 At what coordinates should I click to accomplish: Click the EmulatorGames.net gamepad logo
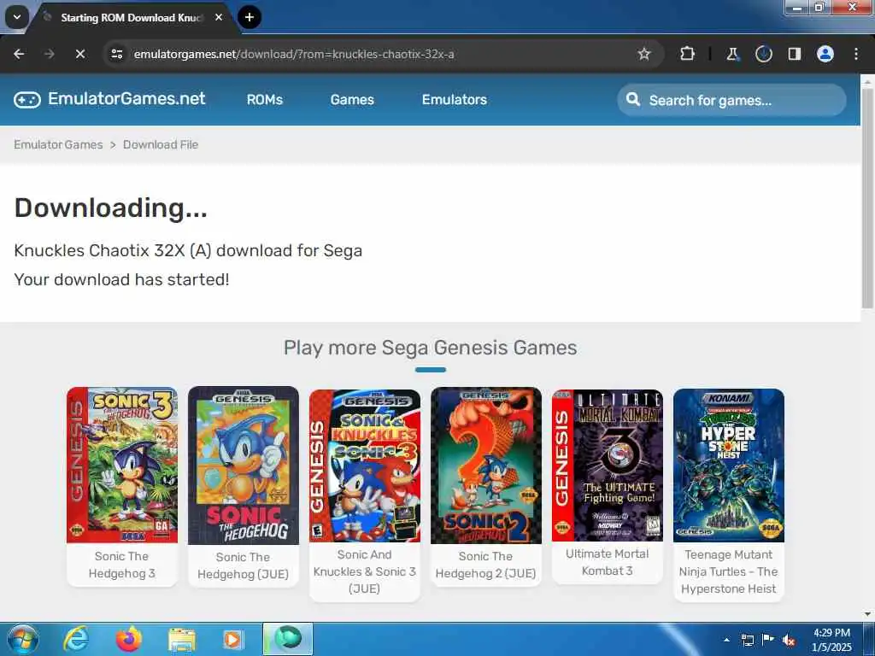click(x=27, y=100)
